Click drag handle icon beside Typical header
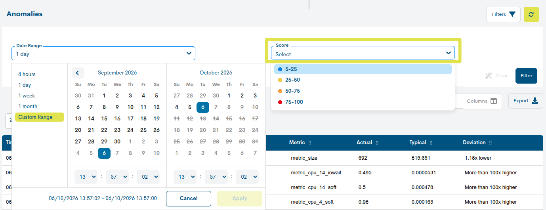This screenshot has height=210, width=546. click(431, 143)
